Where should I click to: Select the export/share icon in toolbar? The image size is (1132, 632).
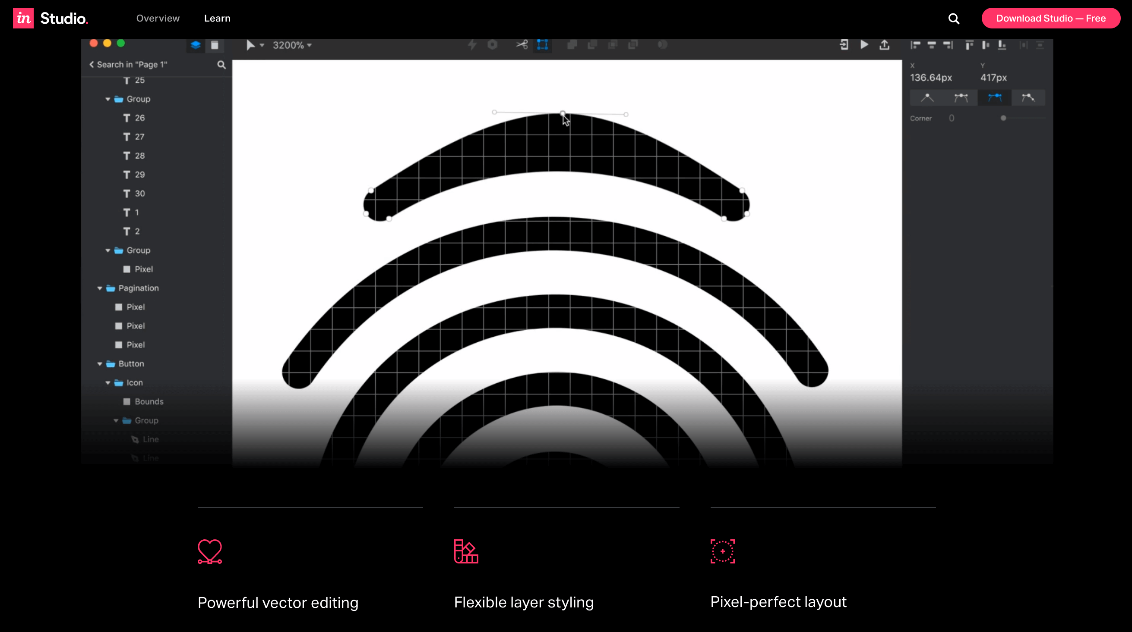coord(885,45)
